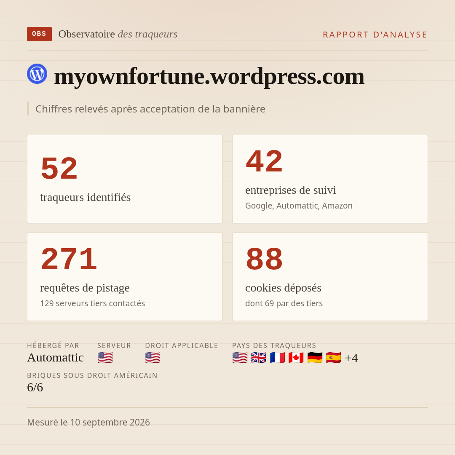Click the US flag under Serveur
The image size is (455, 455).
pos(105,358)
